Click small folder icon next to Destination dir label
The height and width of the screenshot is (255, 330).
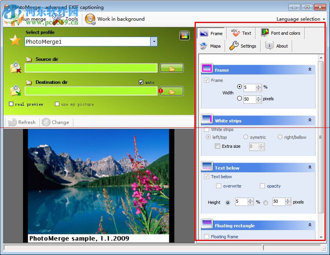[x=29, y=83]
